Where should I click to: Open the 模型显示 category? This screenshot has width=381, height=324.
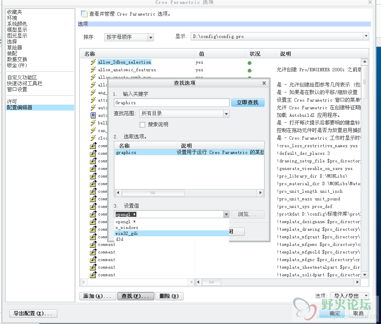tap(17, 30)
